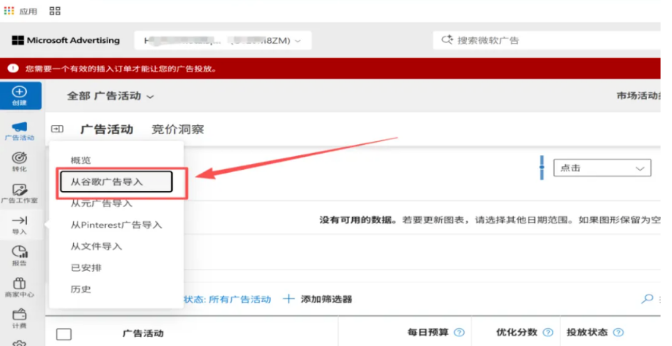Switch to the 广告活动 tab
Image resolution: width=672 pixels, height=346 pixels.
coord(107,129)
